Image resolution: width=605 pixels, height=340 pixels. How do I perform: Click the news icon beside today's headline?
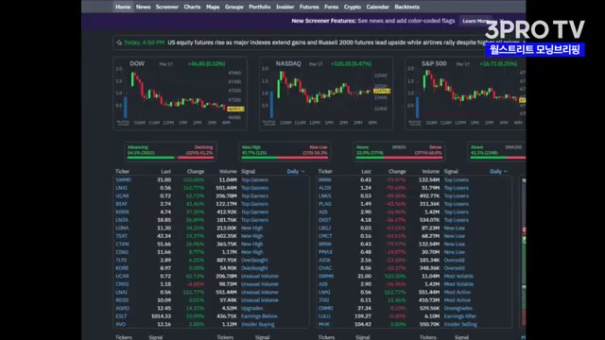point(119,42)
